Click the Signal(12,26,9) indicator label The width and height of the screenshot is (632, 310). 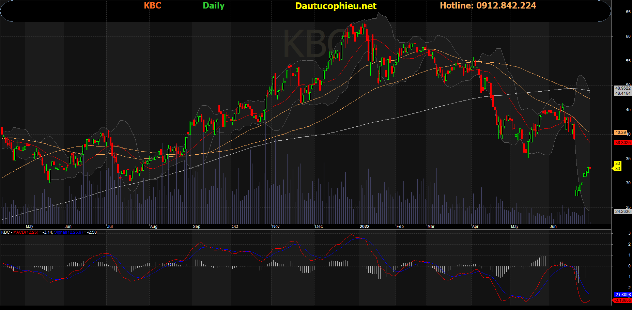point(68,233)
